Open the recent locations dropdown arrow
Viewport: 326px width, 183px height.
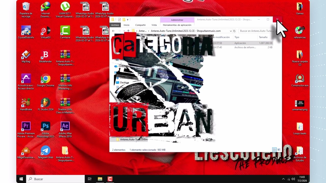[x=124, y=31]
